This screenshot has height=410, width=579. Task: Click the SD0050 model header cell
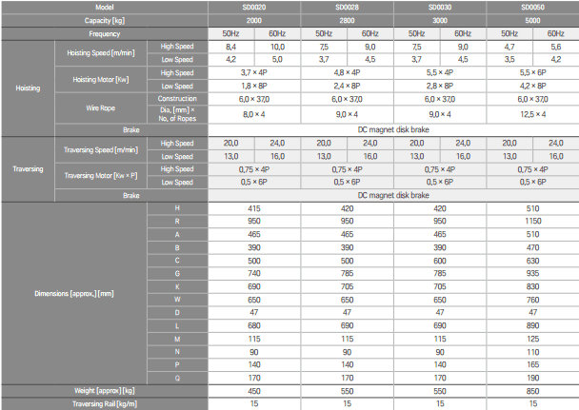[533, 8]
